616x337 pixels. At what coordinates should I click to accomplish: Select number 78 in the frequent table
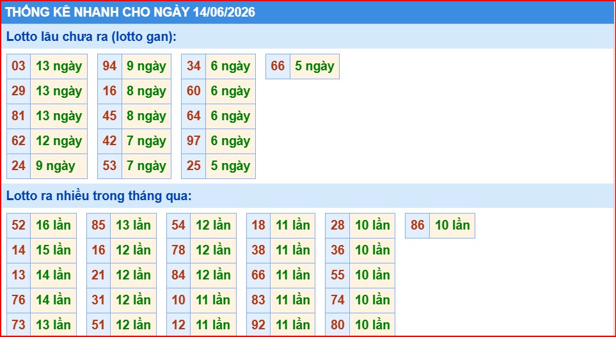tap(178, 250)
